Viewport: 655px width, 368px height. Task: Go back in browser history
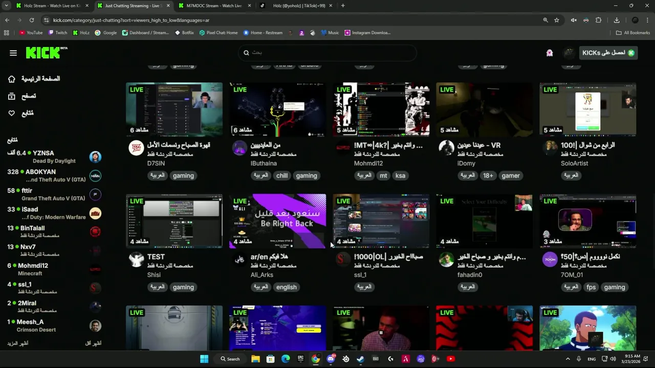point(7,20)
